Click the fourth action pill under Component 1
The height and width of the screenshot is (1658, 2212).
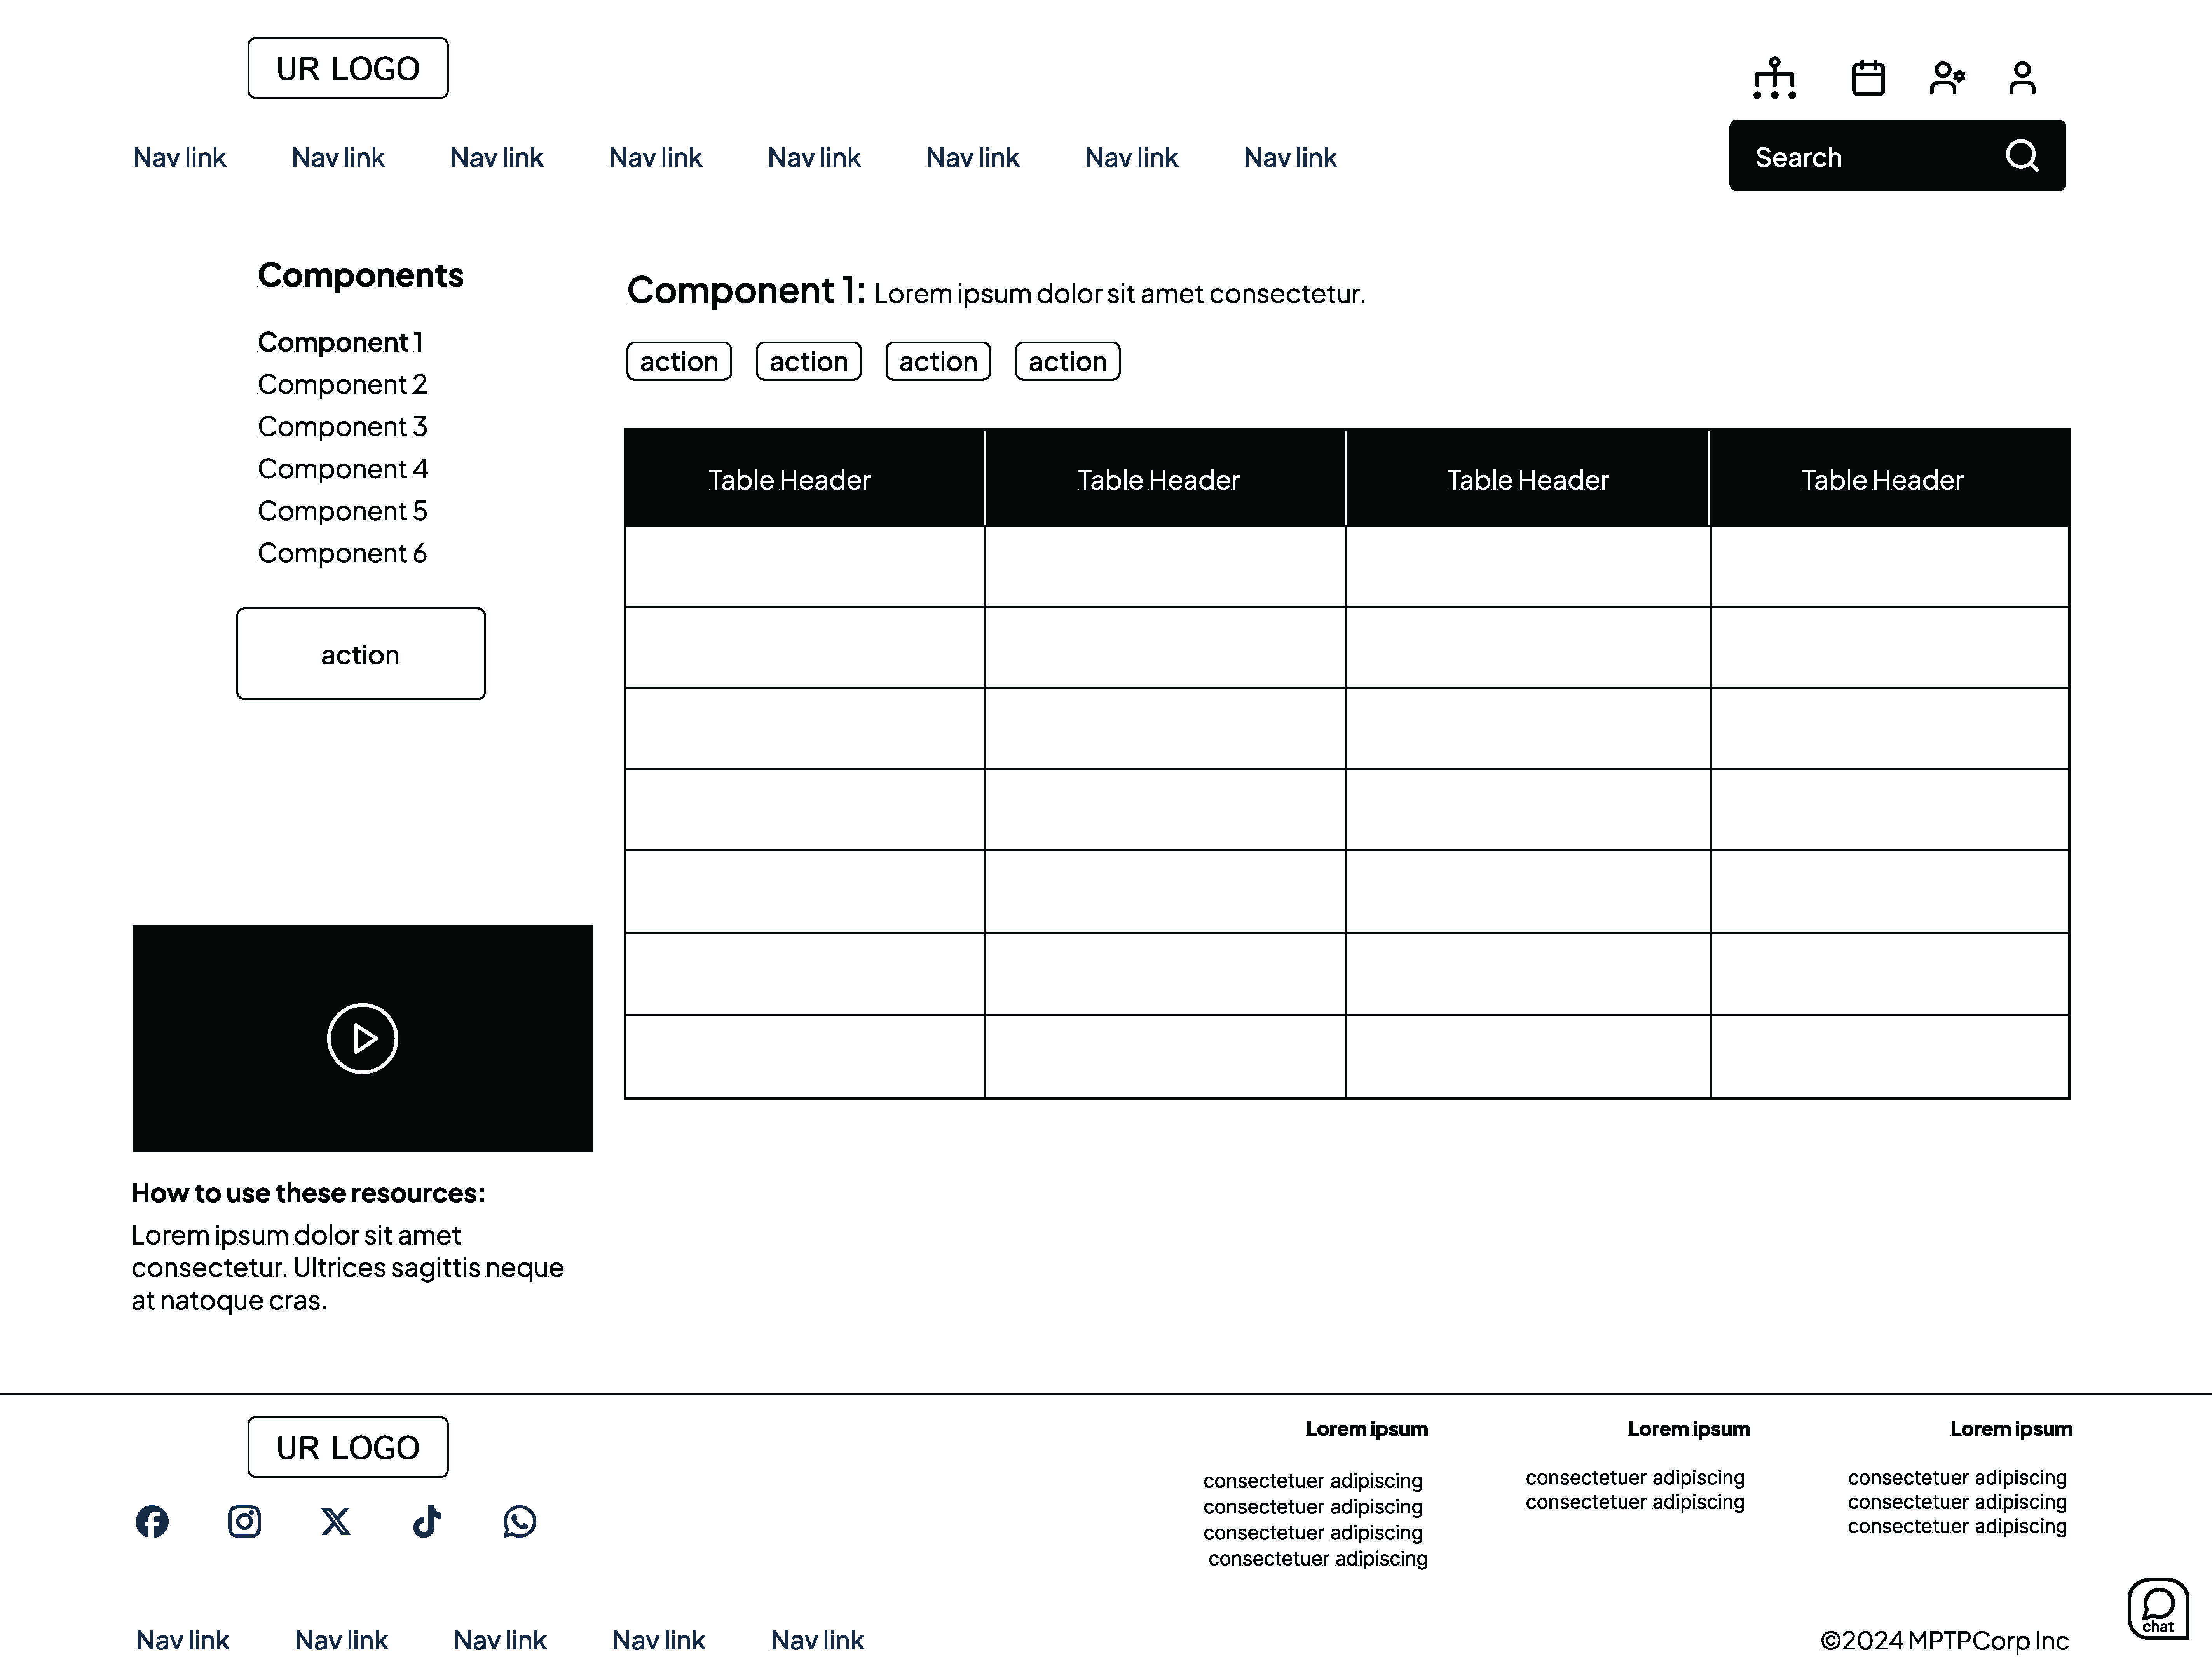point(1067,361)
